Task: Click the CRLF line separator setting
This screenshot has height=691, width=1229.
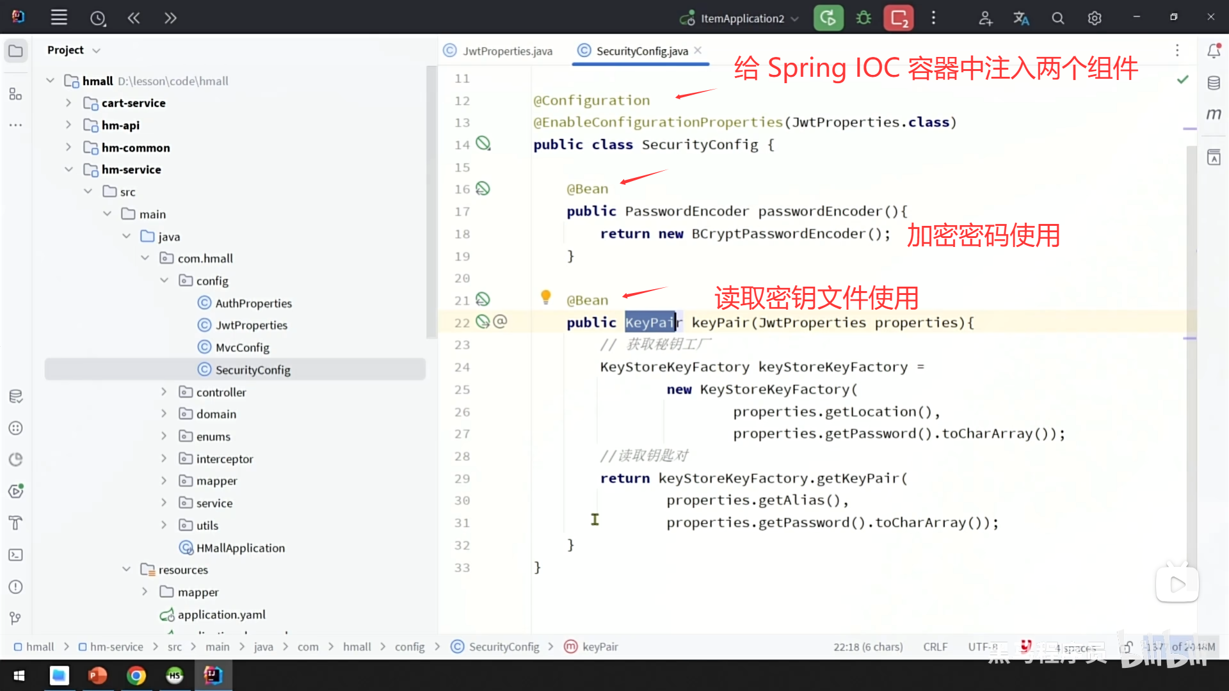Action: pyautogui.click(x=935, y=647)
